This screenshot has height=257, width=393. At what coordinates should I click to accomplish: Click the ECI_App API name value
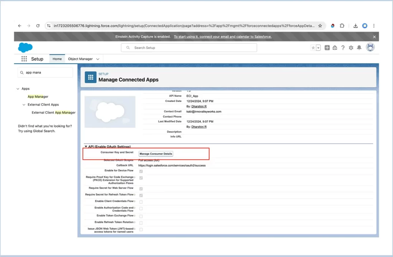tap(192, 96)
